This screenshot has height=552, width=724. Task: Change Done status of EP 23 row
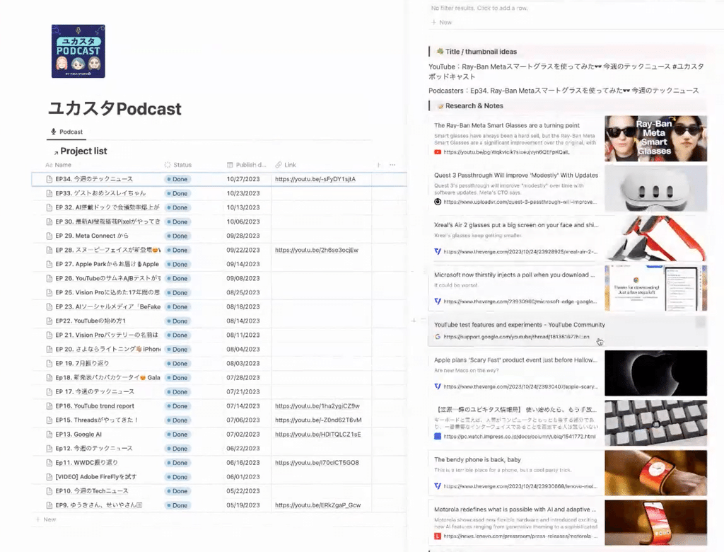tap(177, 307)
